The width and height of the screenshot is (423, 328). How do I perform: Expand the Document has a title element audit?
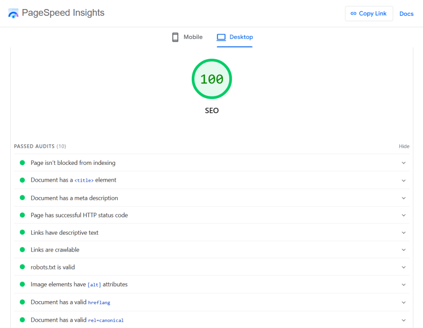[404, 180]
